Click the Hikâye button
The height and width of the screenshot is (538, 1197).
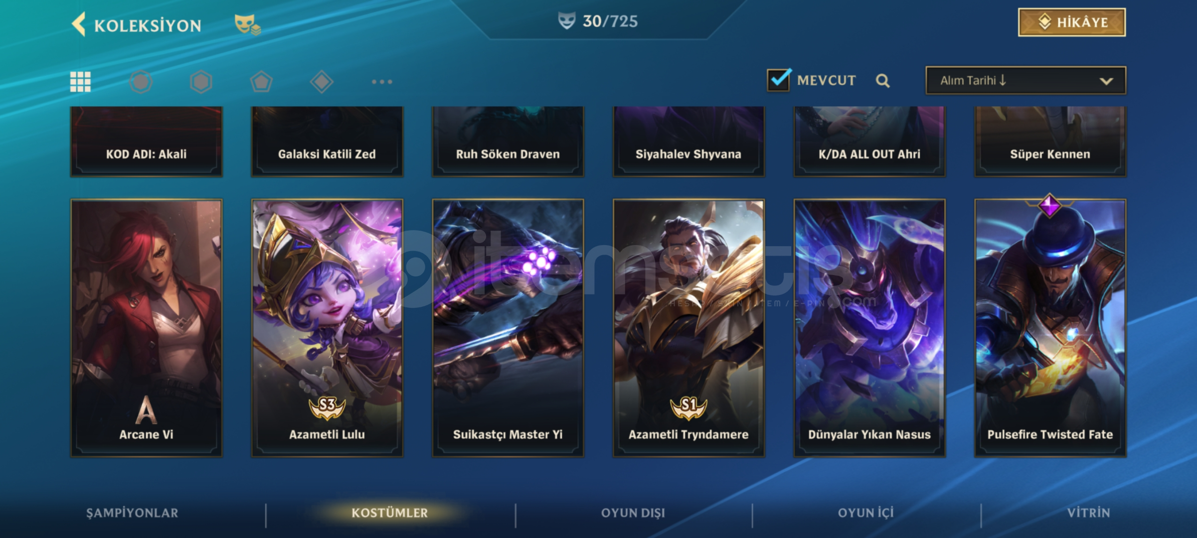point(1071,22)
